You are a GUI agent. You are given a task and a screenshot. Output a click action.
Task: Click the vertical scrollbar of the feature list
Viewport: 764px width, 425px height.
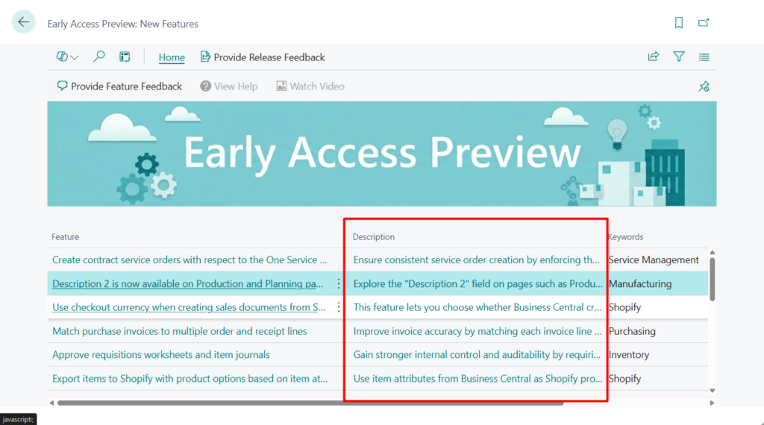712,280
